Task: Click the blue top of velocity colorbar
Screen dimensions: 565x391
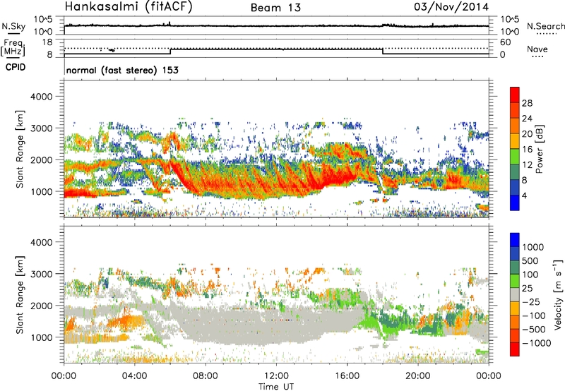Action: point(515,240)
